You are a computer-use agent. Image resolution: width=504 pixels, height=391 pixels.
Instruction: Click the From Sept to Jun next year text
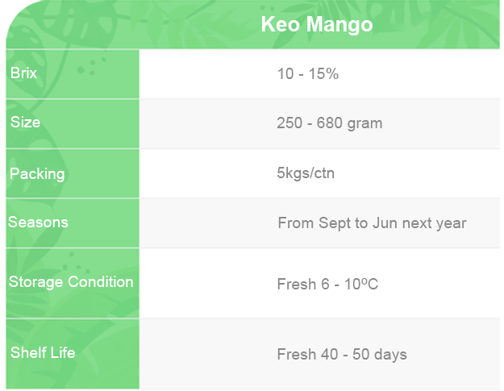pos(372,223)
